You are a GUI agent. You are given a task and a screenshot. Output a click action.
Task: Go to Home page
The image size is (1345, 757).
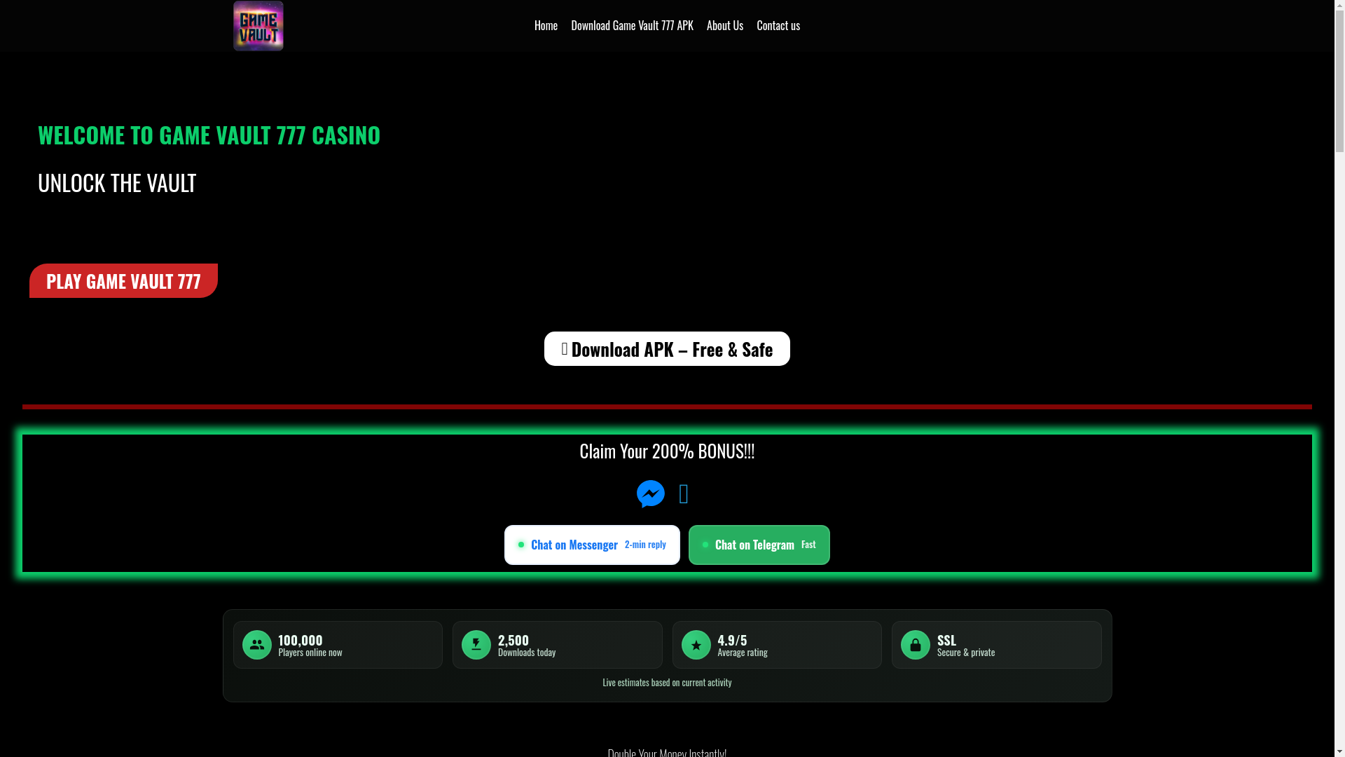pyautogui.click(x=546, y=25)
